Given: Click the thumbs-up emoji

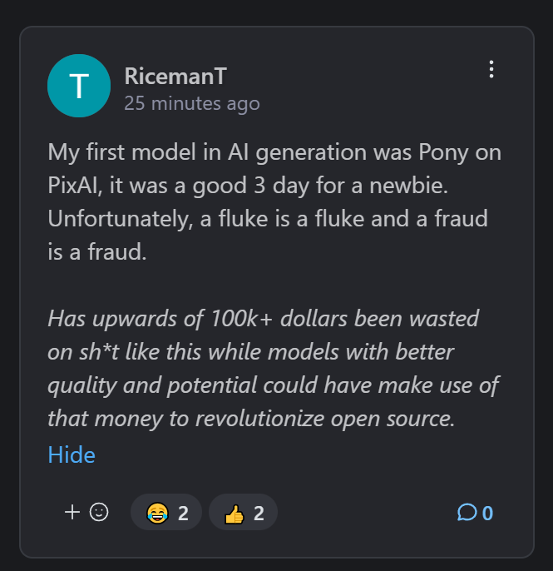Looking at the screenshot, I should click(x=235, y=513).
